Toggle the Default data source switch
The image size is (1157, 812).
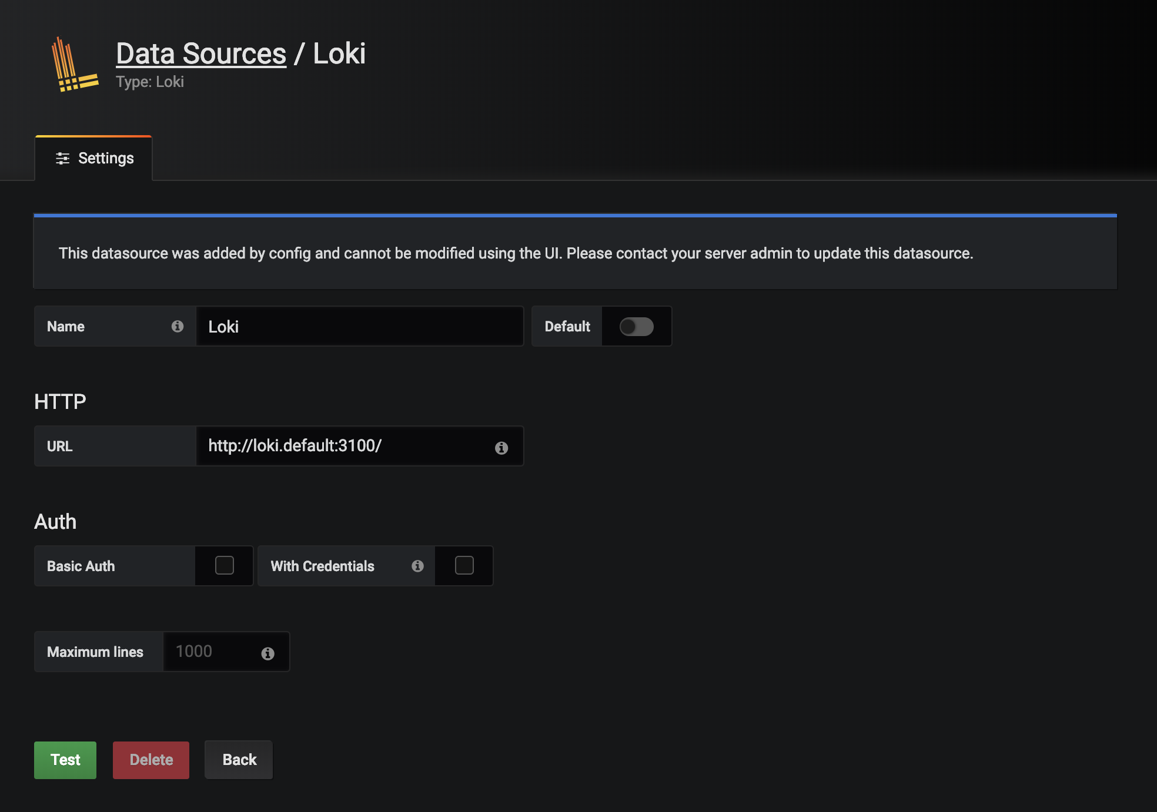[637, 327]
